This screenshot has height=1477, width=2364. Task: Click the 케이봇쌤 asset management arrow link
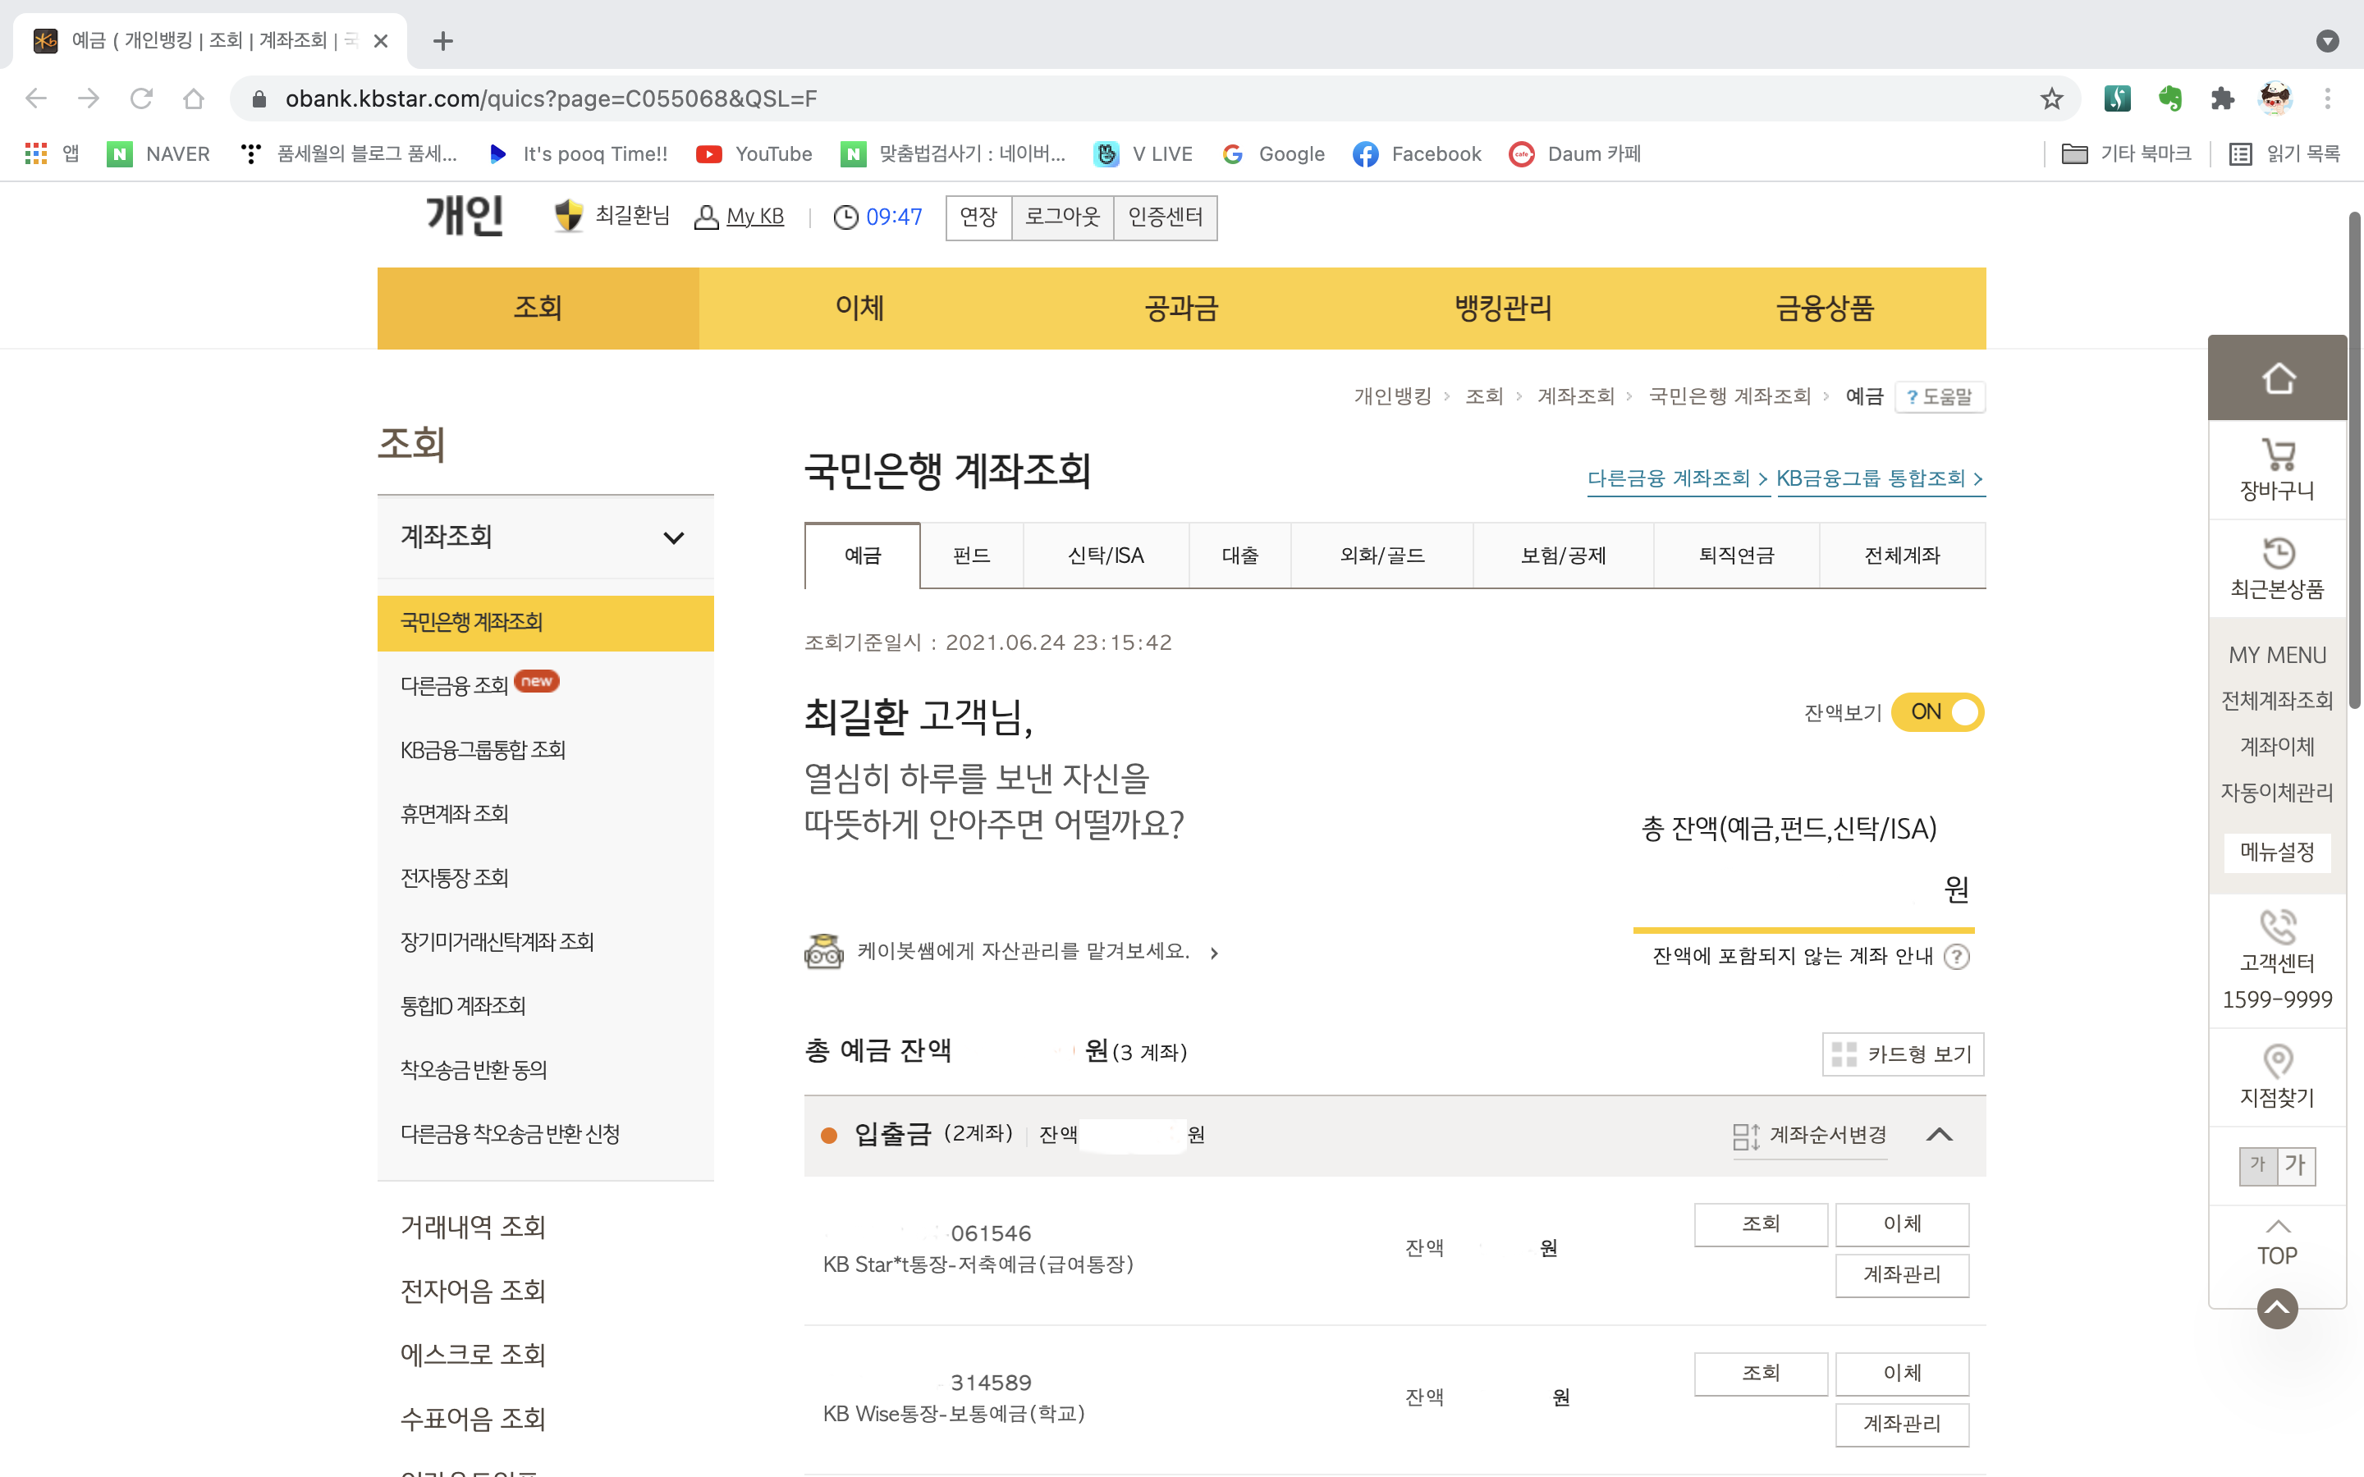(1214, 953)
